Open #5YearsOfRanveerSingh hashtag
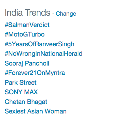This screenshot has width=135, height=120. click(40, 44)
